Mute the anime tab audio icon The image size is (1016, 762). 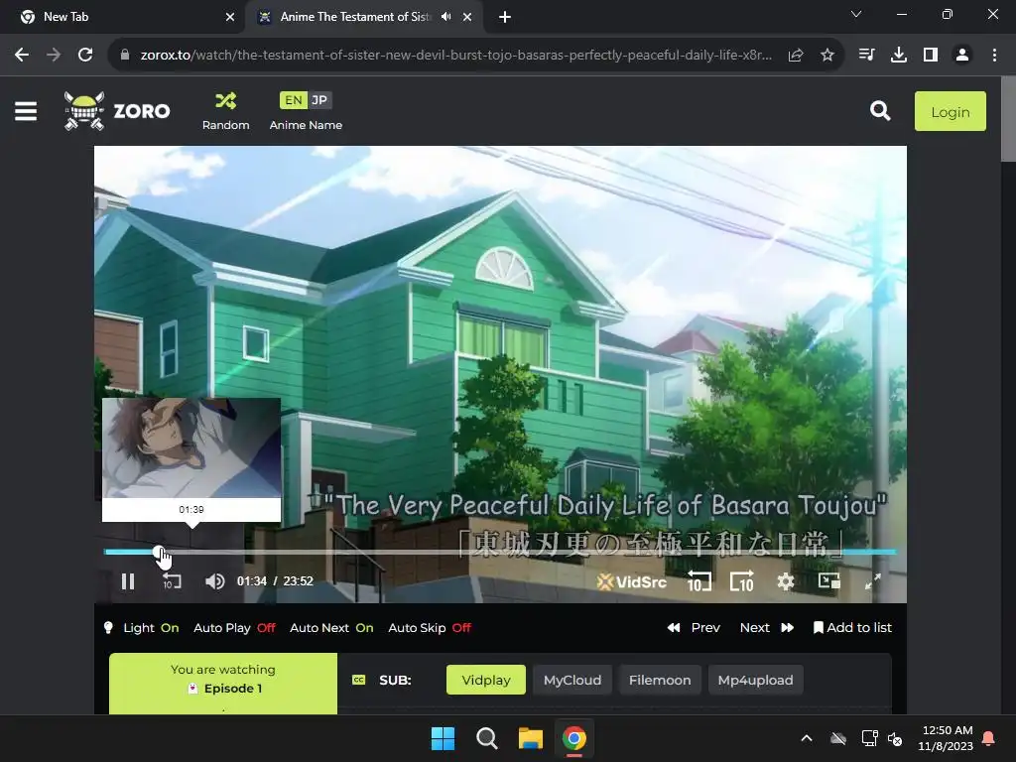[445, 17]
